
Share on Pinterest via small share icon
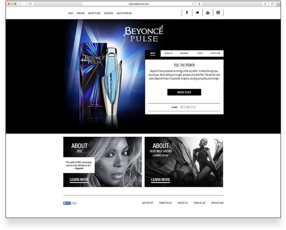(188, 107)
